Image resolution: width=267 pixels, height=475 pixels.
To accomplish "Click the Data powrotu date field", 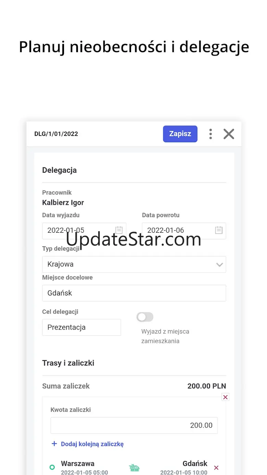I will pyautogui.click(x=184, y=231).
